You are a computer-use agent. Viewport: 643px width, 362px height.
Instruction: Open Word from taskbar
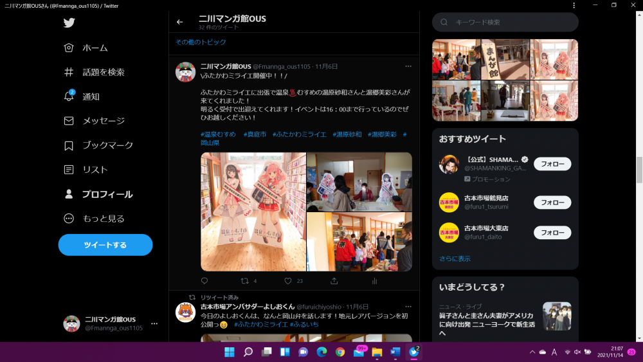[x=395, y=352]
